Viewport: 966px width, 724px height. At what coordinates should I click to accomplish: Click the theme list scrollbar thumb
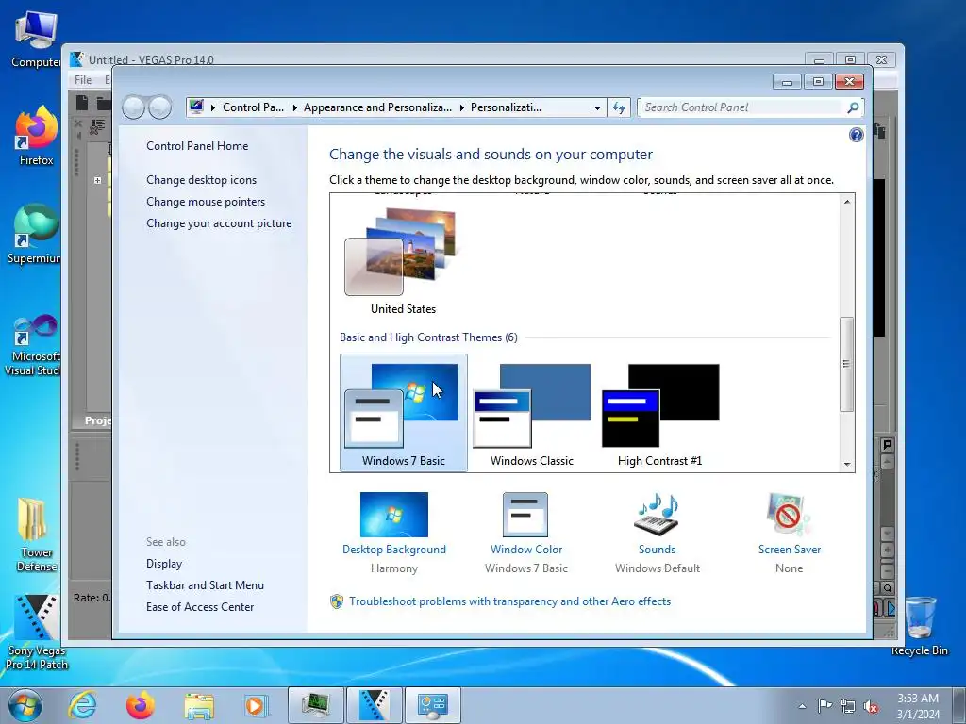[x=847, y=364]
